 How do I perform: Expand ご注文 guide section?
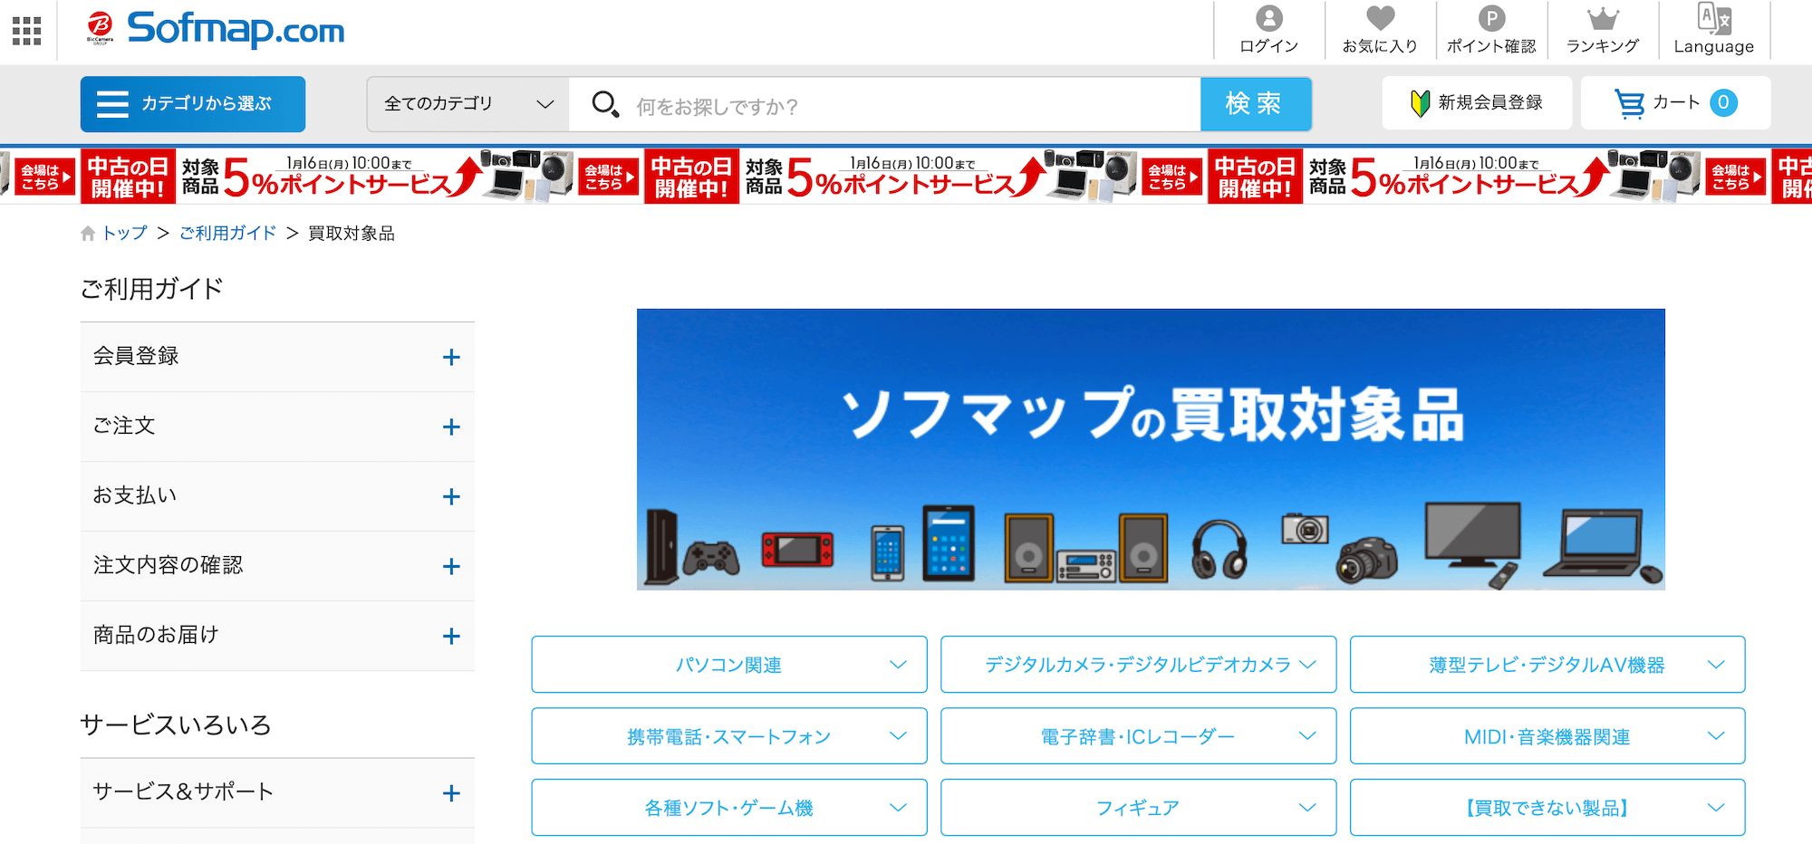[277, 427]
